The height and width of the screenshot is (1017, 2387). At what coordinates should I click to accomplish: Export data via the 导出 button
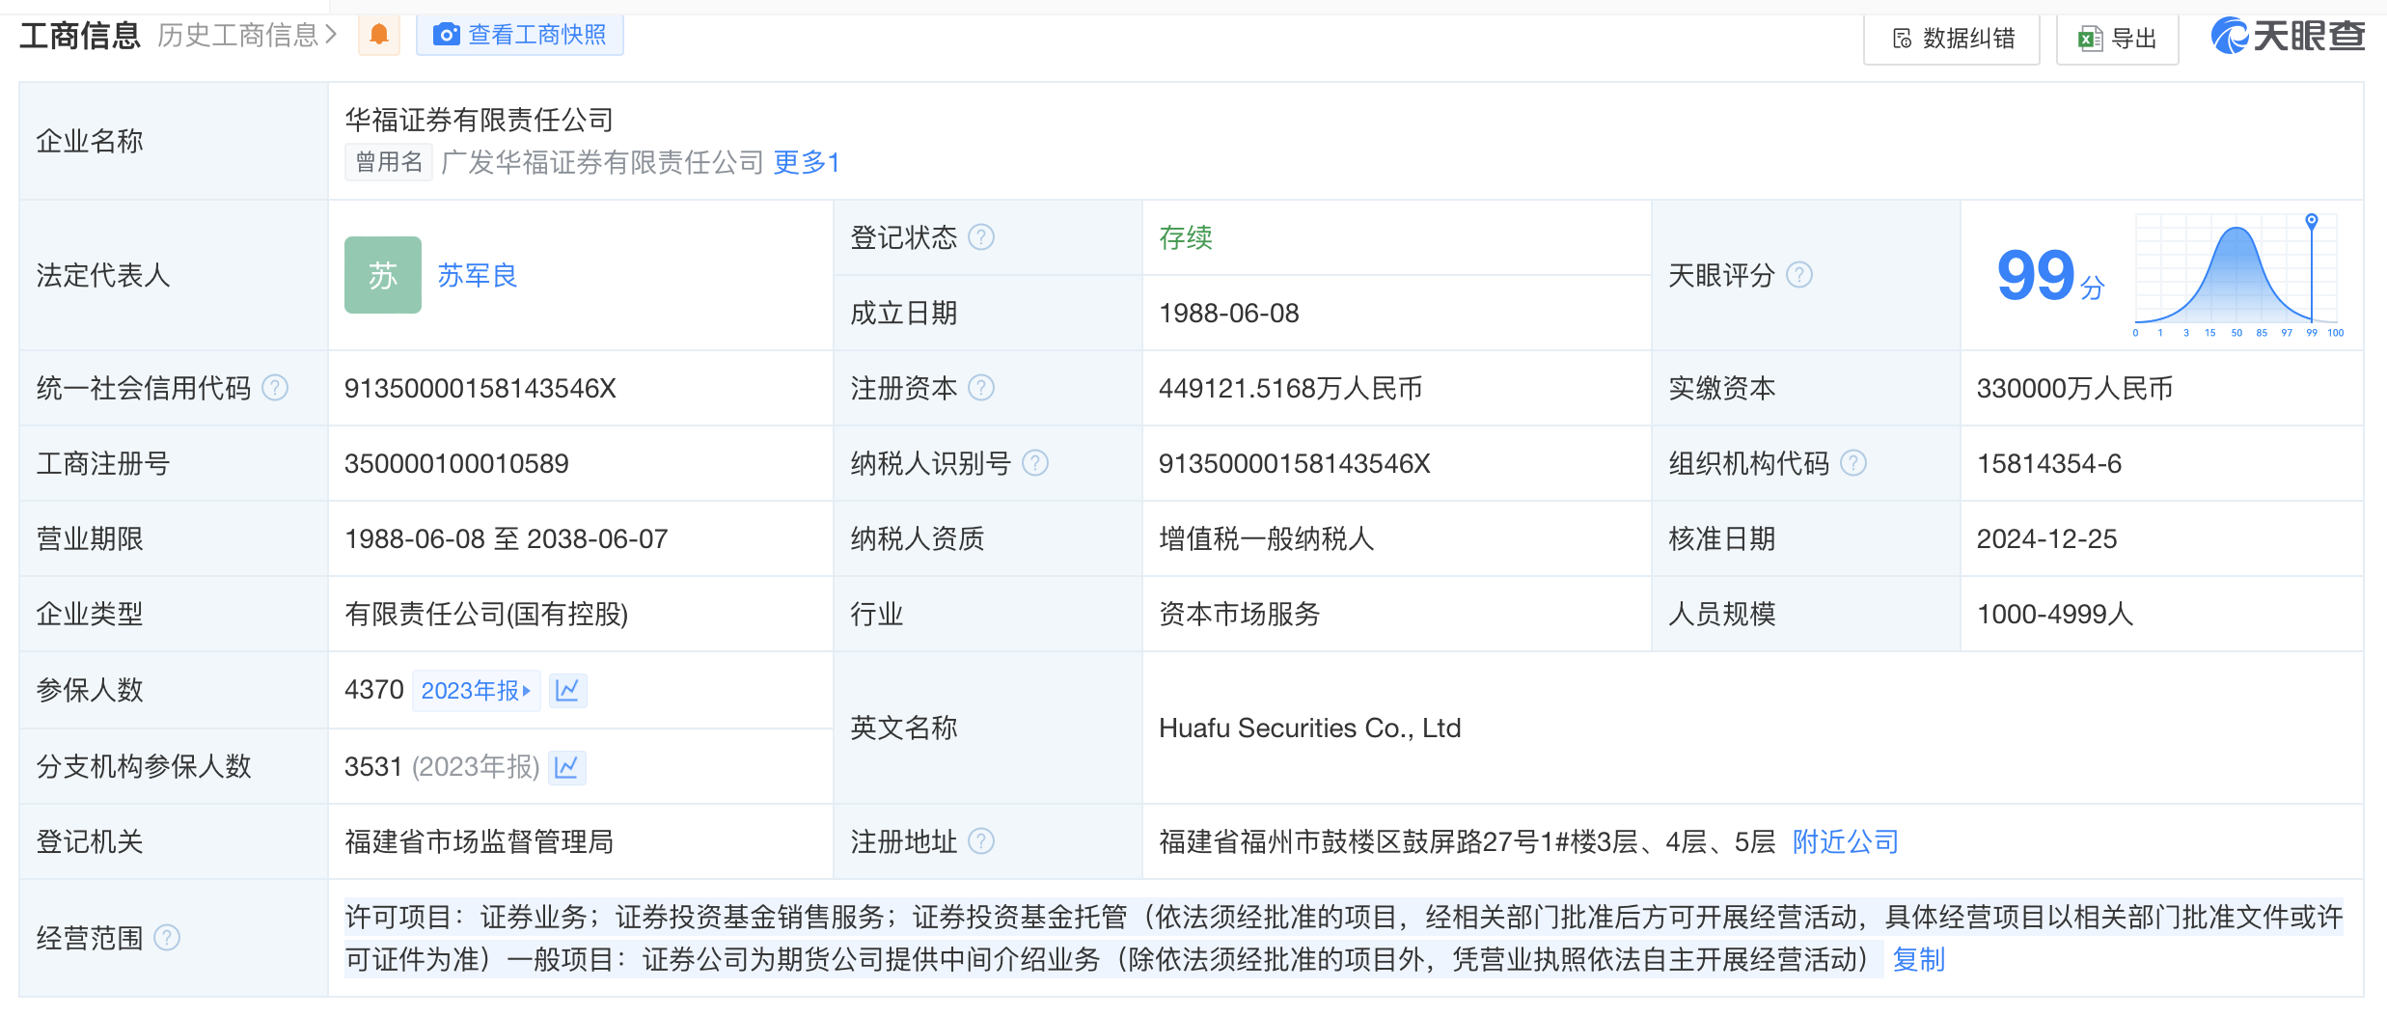click(2118, 39)
